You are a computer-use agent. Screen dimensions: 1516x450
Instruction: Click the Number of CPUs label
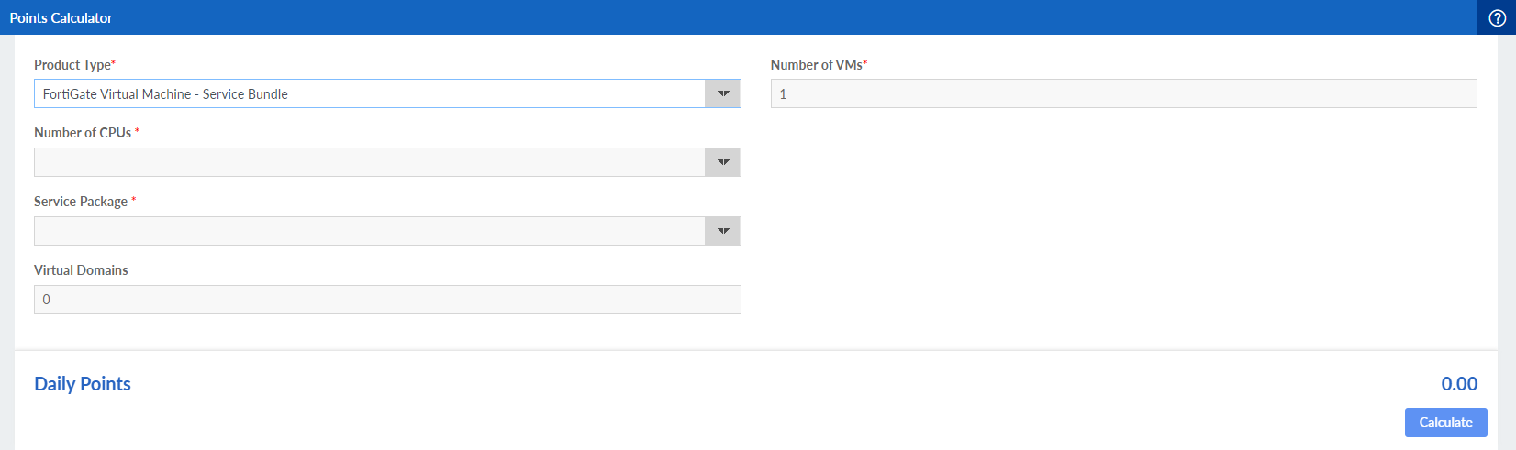[83, 133]
